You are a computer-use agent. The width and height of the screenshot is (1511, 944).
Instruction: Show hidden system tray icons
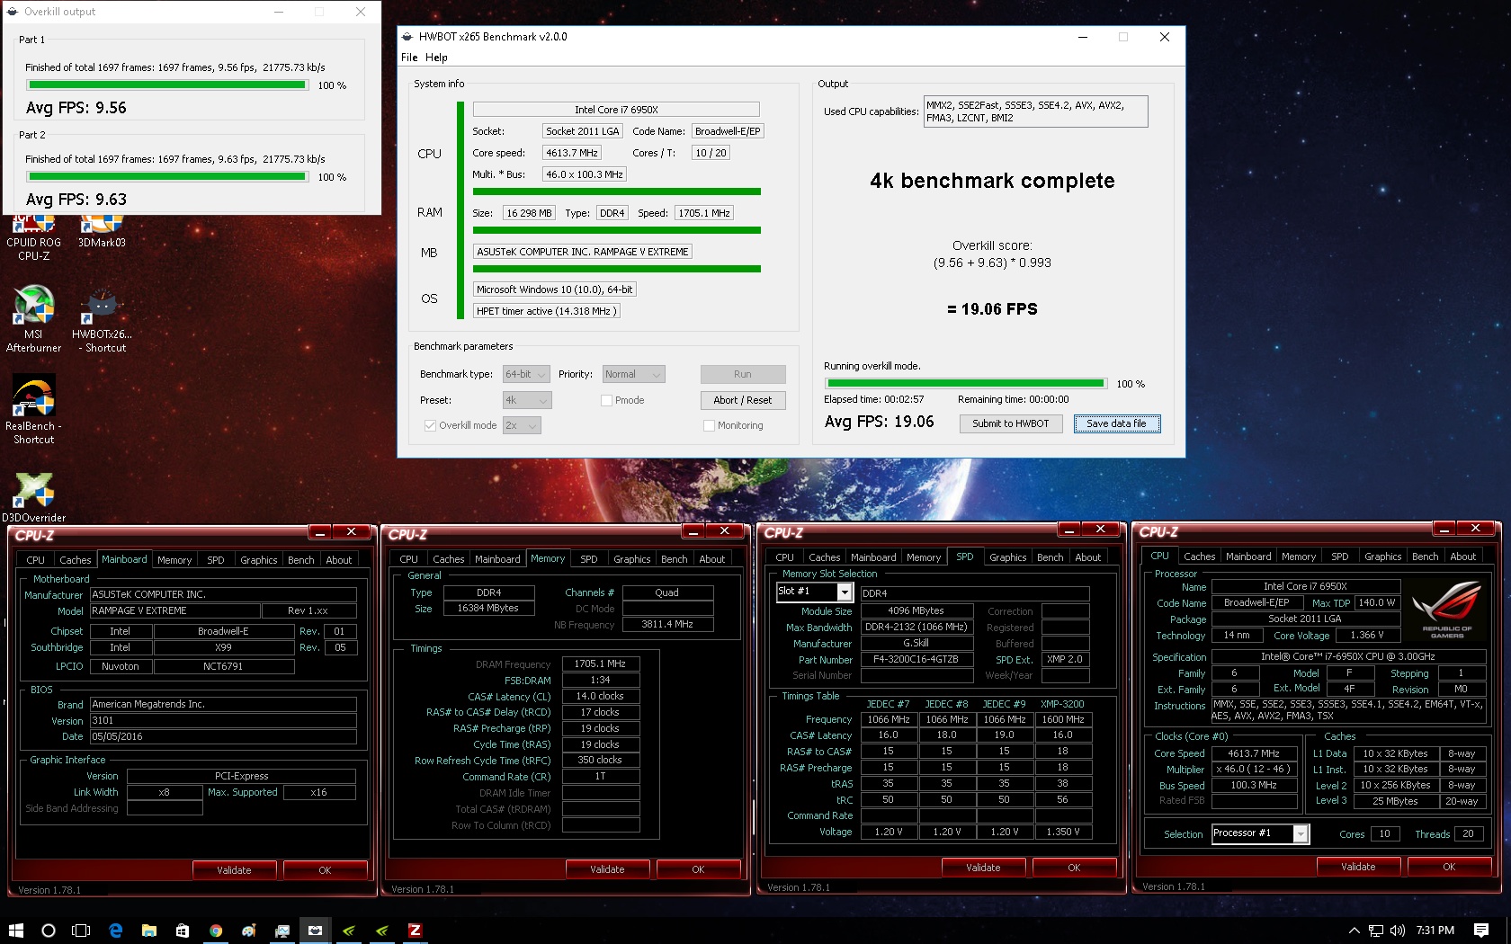click(1354, 931)
